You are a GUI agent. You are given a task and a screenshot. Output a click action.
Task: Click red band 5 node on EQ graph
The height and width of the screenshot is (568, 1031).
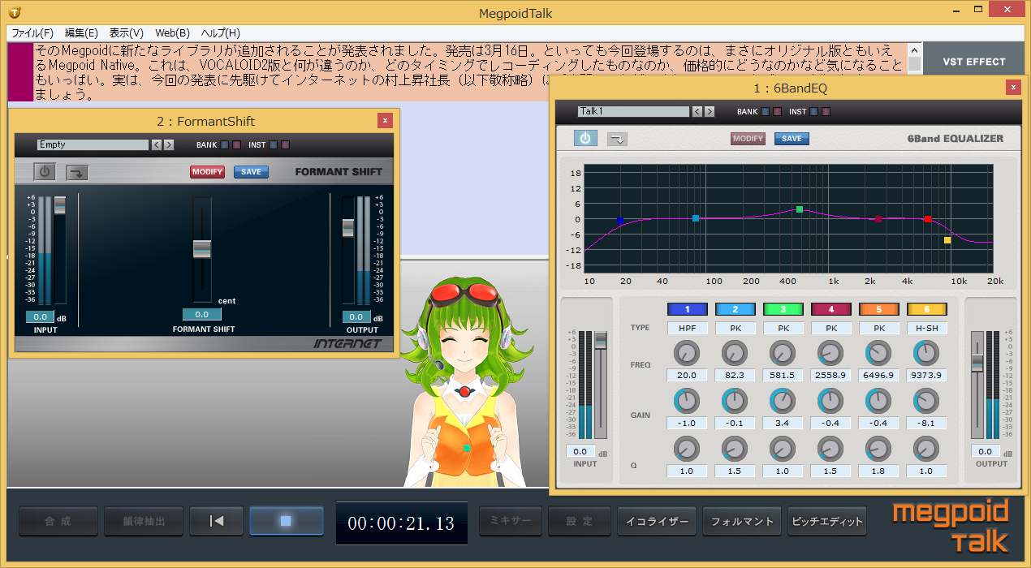(x=928, y=219)
